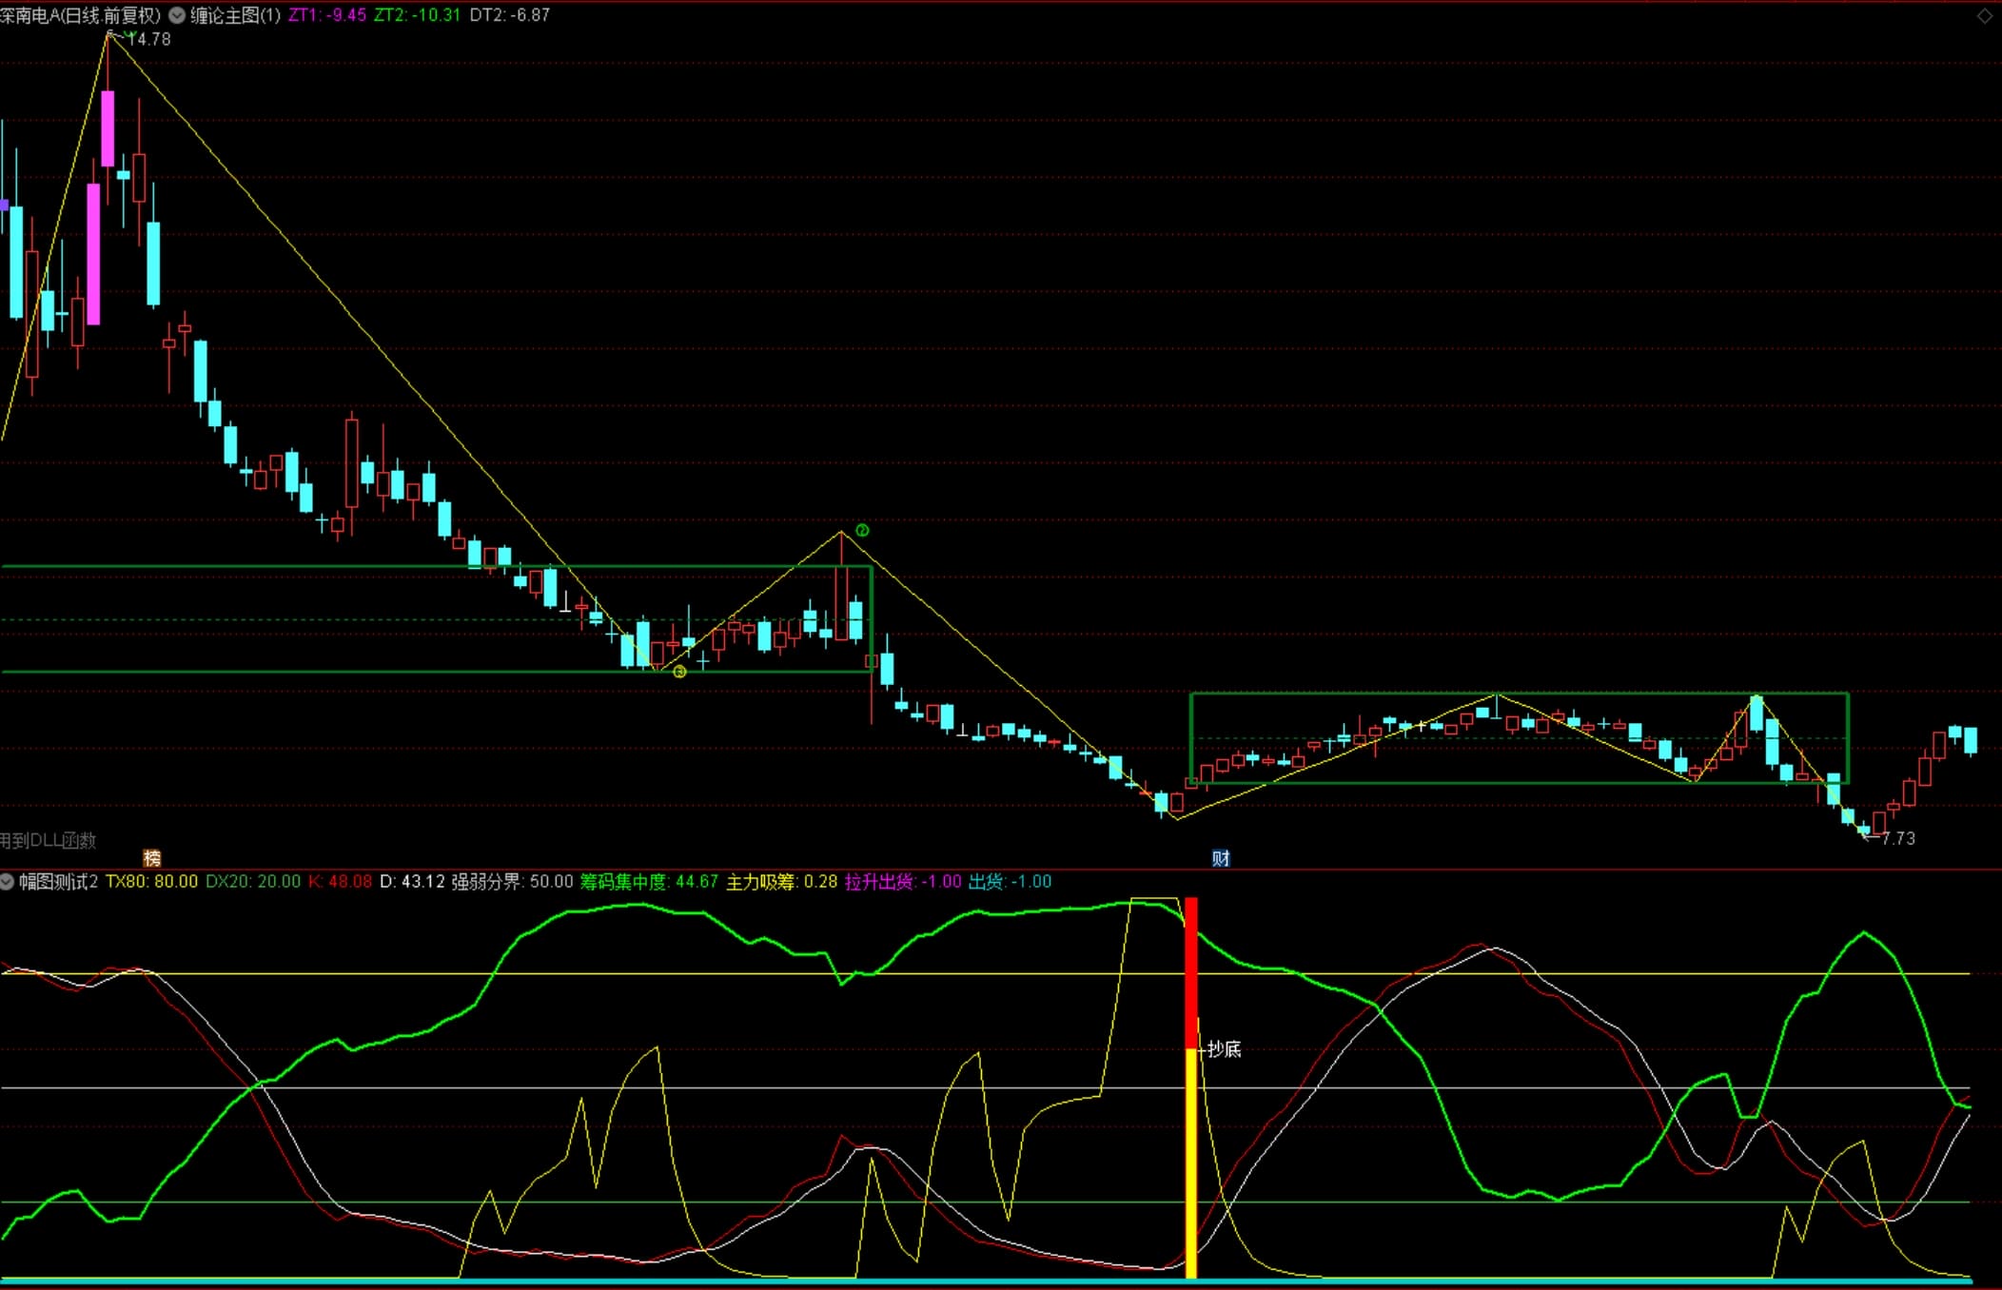Click the 缠论主图(1) indicator name

pyautogui.click(x=235, y=15)
